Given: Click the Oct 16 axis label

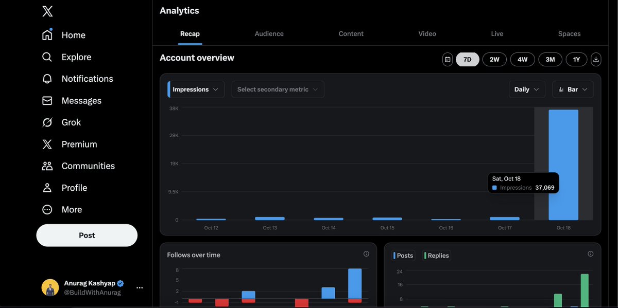Looking at the screenshot, I should 446,228.
